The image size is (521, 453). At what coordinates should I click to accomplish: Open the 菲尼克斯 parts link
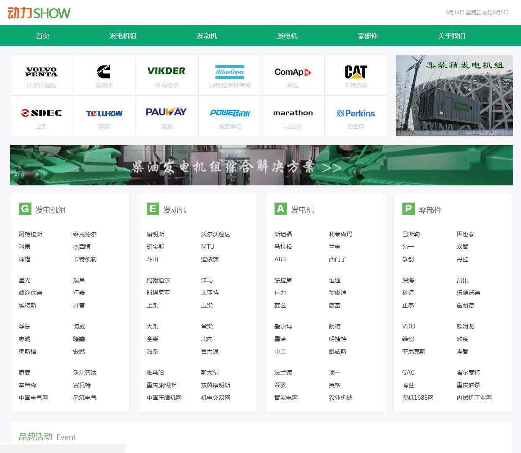pyautogui.click(x=414, y=351)
